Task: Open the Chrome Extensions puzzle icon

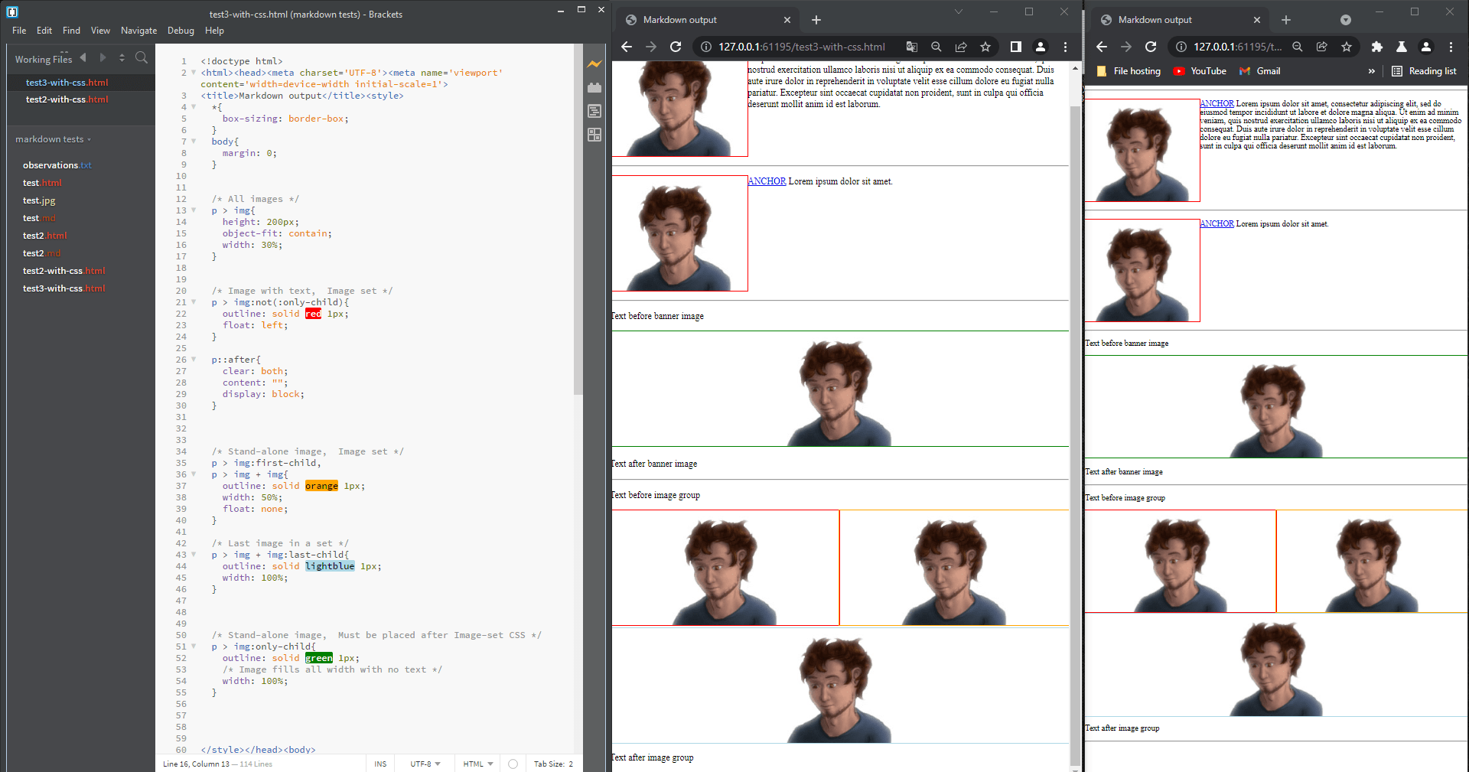Action: (1376, 47)
